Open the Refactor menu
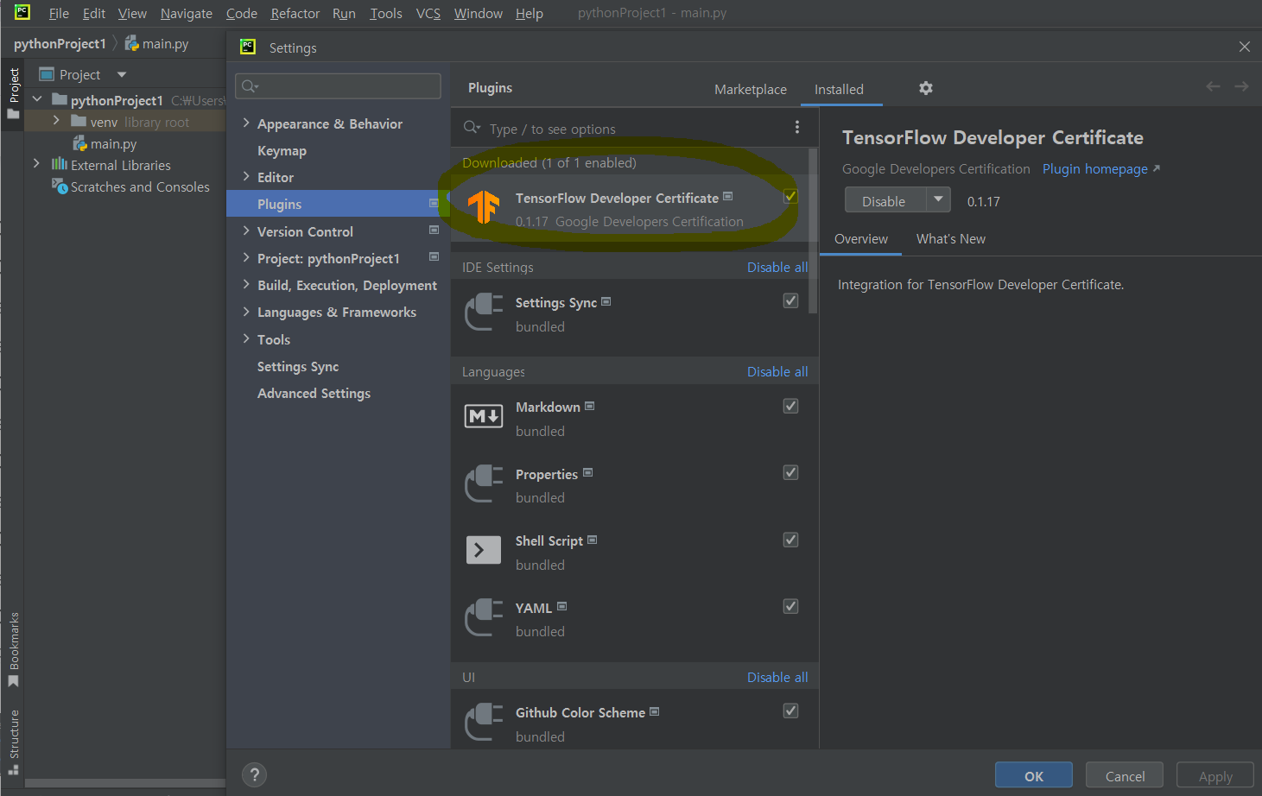The width and height of the screenshot is (1262, 796). coord(295,13)
